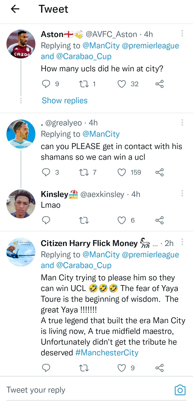Like Kinsley's Lmao tweet
The width and height of the screenshot is (193, 403).
coord(122,220)
